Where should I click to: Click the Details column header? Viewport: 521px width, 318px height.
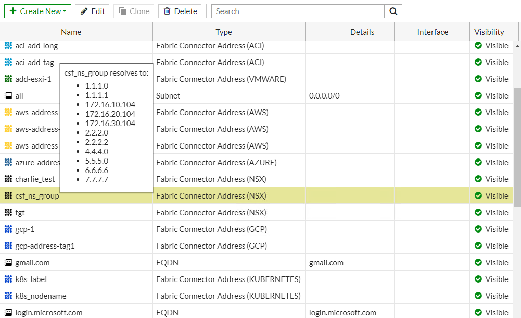tap(362, 32)
